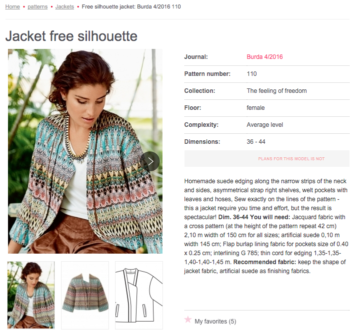Click the main jacket model photo
356x336 pixels.
point(85,151)
